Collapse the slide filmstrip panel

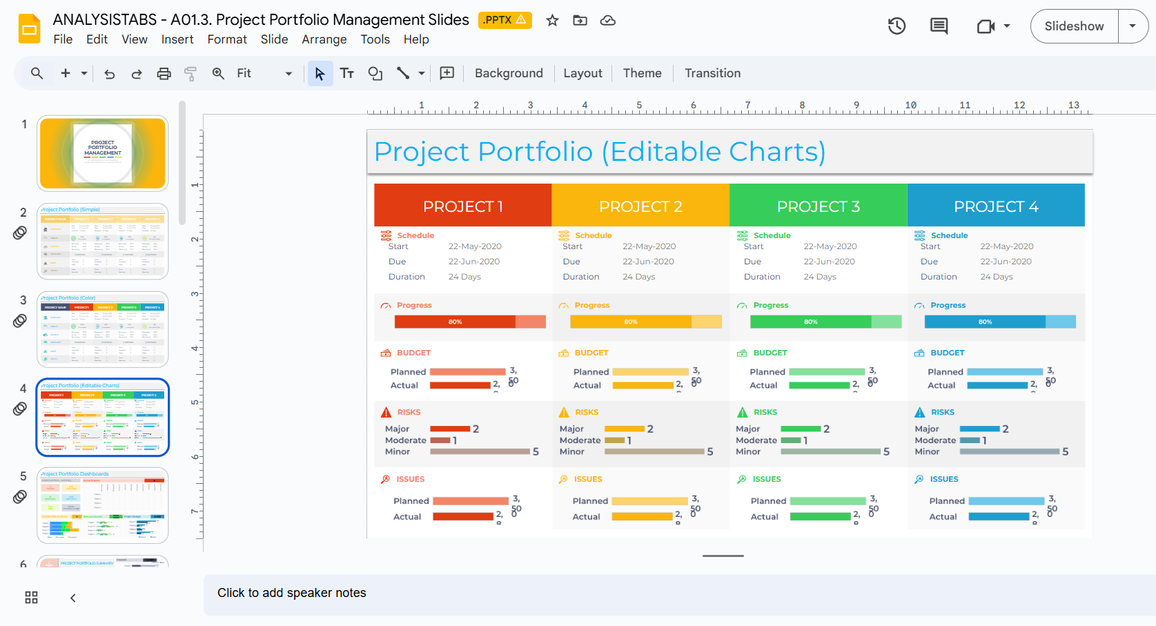[x=73, y=598]
